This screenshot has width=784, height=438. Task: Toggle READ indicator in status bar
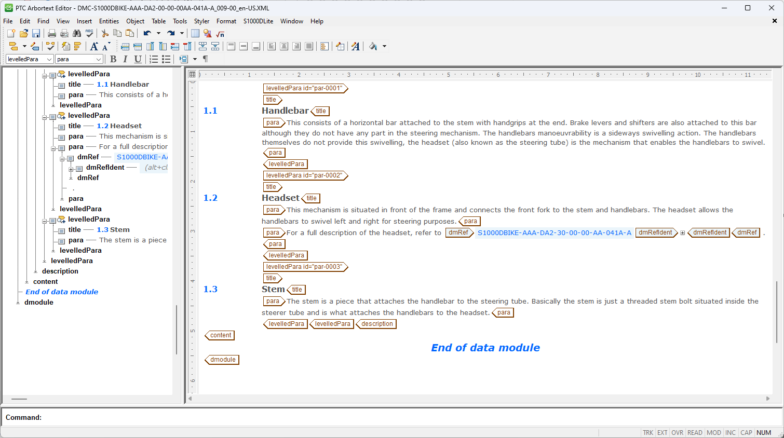click(695, 432)
